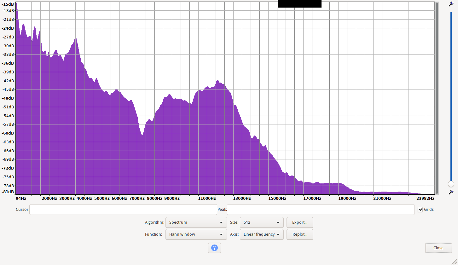Screen dimensions: 458x265
Task: Click the blue vertical zoom slider track
Action: click(x=451, y=96)
